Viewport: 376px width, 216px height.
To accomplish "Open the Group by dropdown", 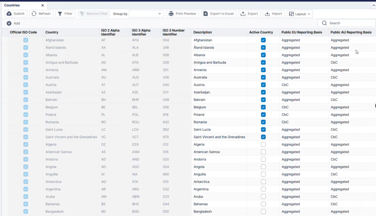I will pyautogui.click(x=146, y=14).
